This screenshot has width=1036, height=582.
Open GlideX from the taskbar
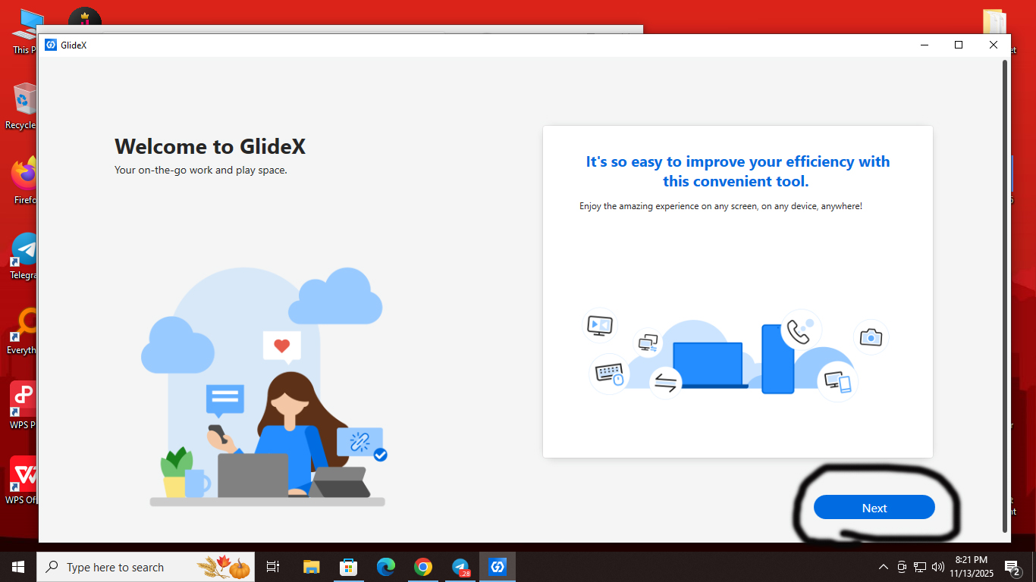click(x=498, y=567)
